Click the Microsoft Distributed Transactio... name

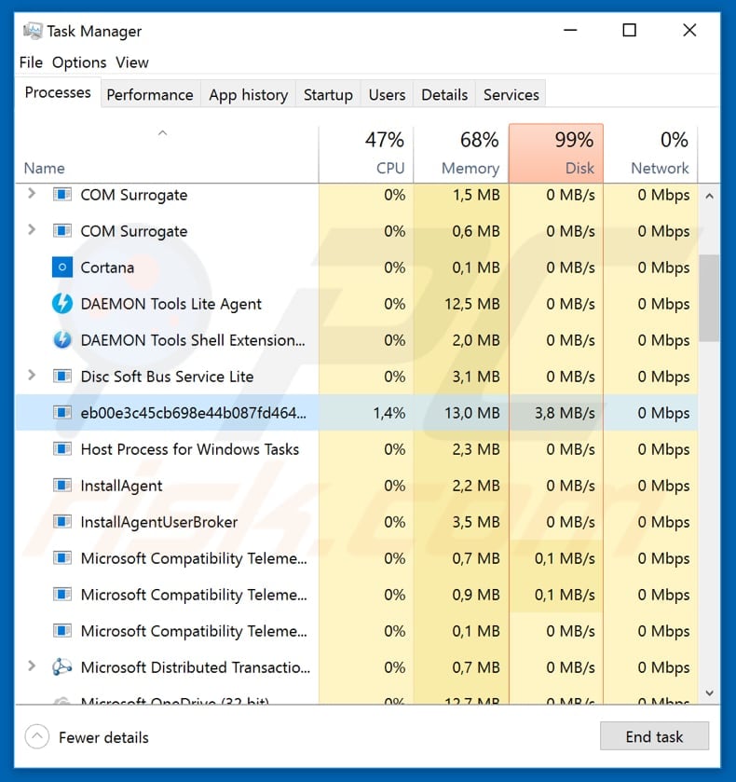(x=196, y=667)
